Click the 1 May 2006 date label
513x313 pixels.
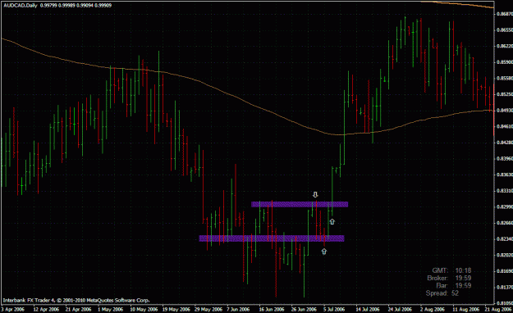pos(111,309)
